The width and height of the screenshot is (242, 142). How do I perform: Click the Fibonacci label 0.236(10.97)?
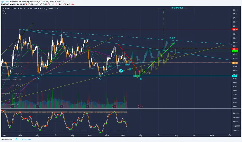[x=18, y=66]
